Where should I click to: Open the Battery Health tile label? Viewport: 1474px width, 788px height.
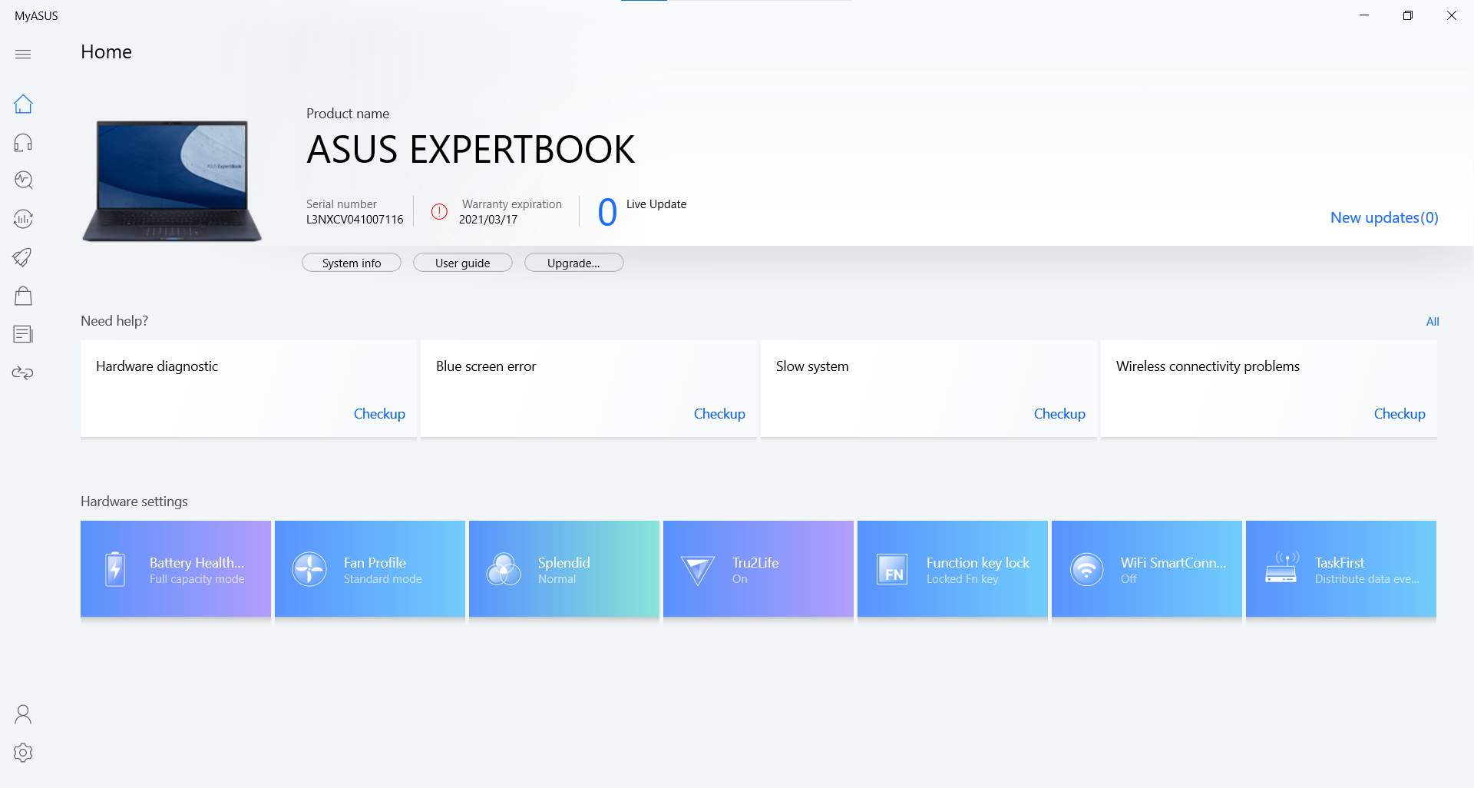[x=197, y=562]
